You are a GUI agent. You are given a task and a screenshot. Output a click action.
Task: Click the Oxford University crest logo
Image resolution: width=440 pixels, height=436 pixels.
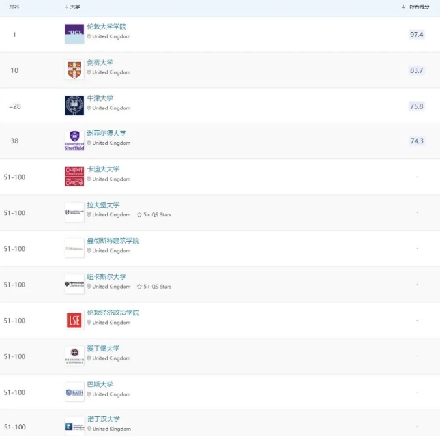point(74,106)
